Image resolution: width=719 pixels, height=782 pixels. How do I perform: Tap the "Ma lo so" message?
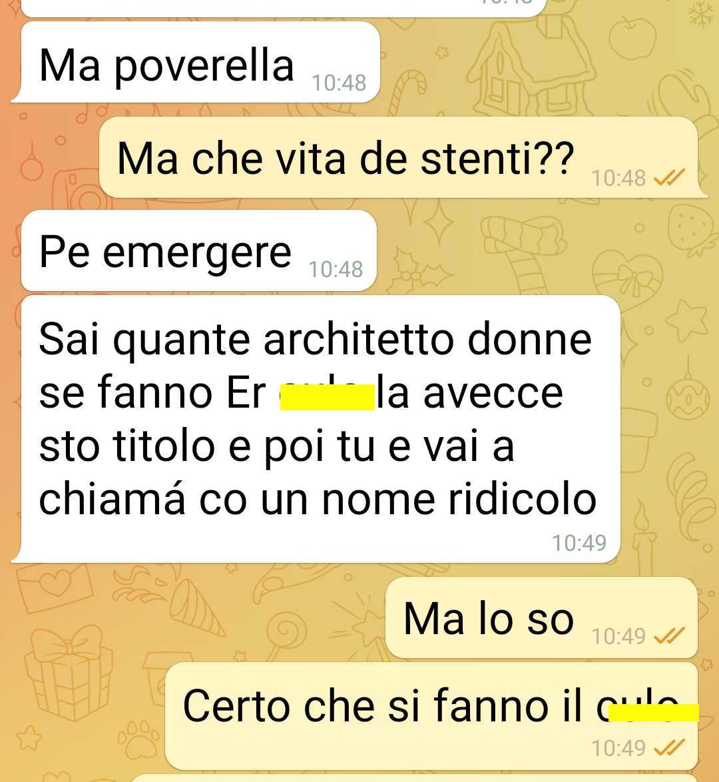(541, 617)
